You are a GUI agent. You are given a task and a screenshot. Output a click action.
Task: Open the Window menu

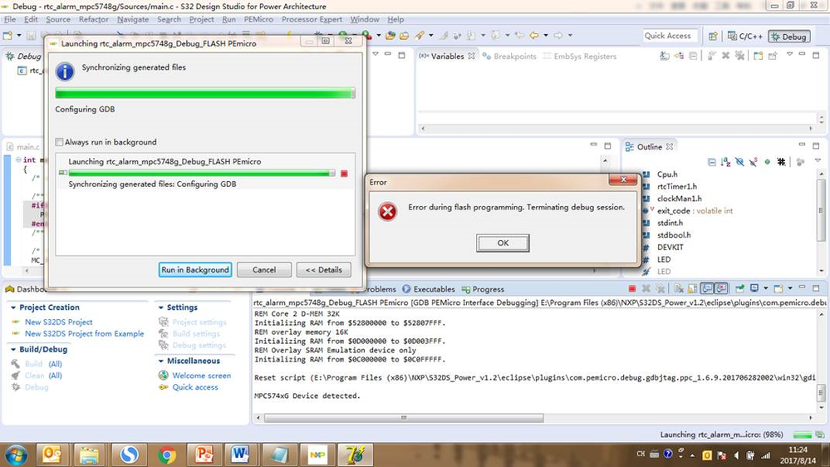365,19
